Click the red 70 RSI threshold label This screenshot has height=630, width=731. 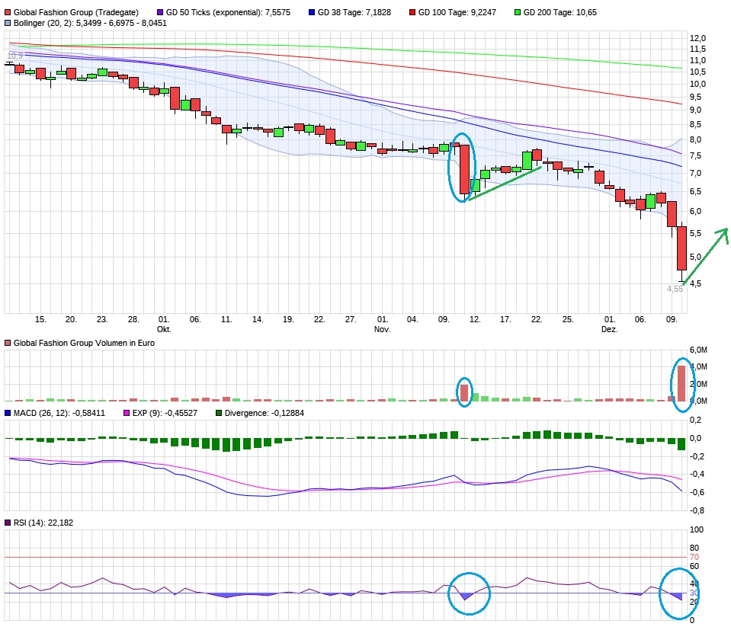tap(694, 558)
